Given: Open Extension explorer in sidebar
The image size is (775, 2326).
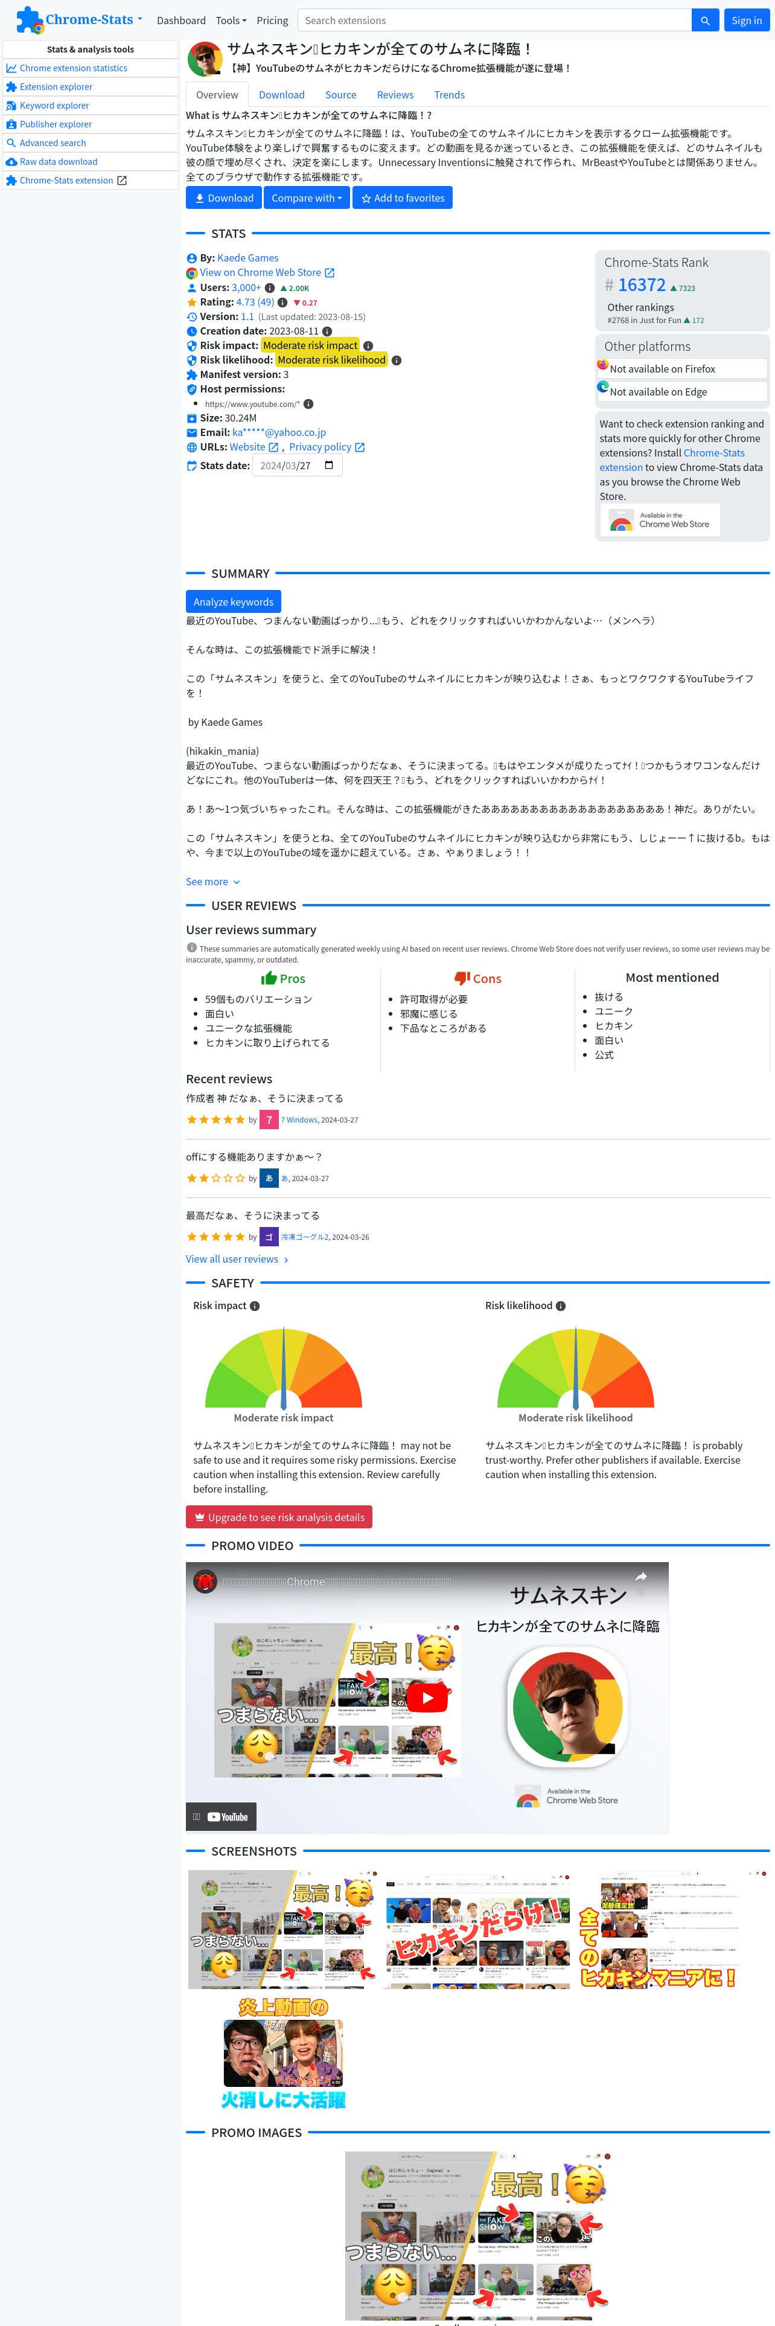Looking at the screenshot, I should (90, 88).
